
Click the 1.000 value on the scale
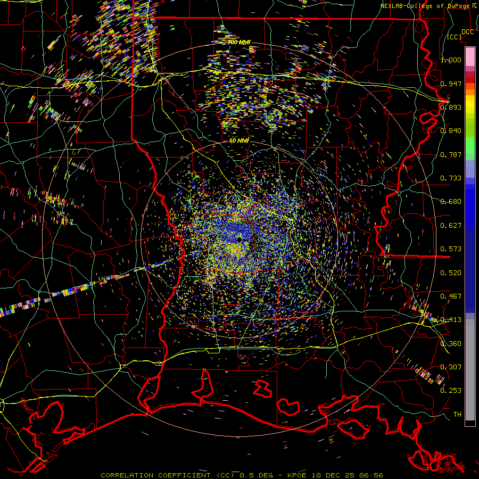[451, 60]
